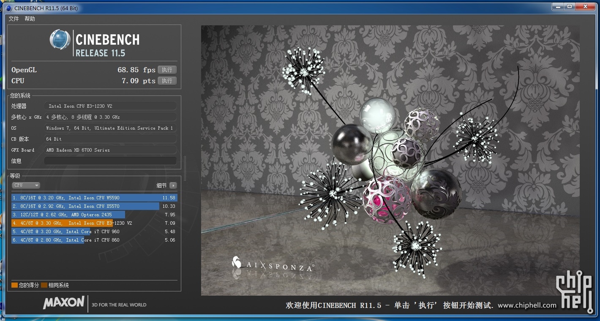Click the 细节 arrow button
This screenshot has width=600, height=321.
173,185
